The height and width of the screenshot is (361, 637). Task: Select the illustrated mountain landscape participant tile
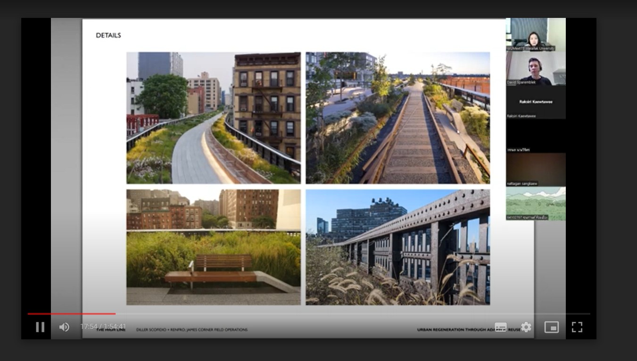coord(535,203)
